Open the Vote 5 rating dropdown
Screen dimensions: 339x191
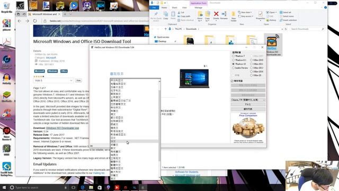point(53,81)
